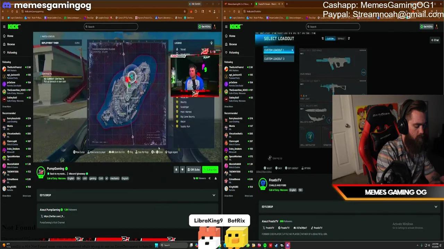Click X social link on FrostixTV about section
This screenshot has height=249, width=444.
coord(269,228)
